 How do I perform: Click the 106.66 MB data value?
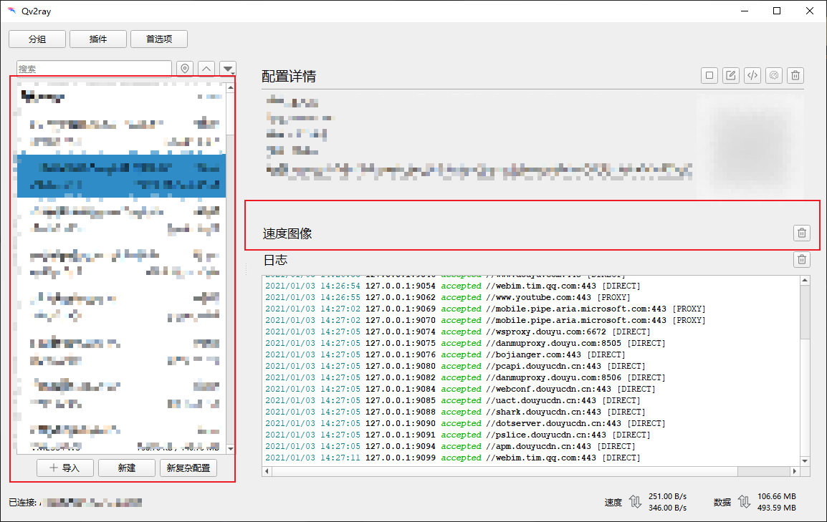[x=777, y=497]
